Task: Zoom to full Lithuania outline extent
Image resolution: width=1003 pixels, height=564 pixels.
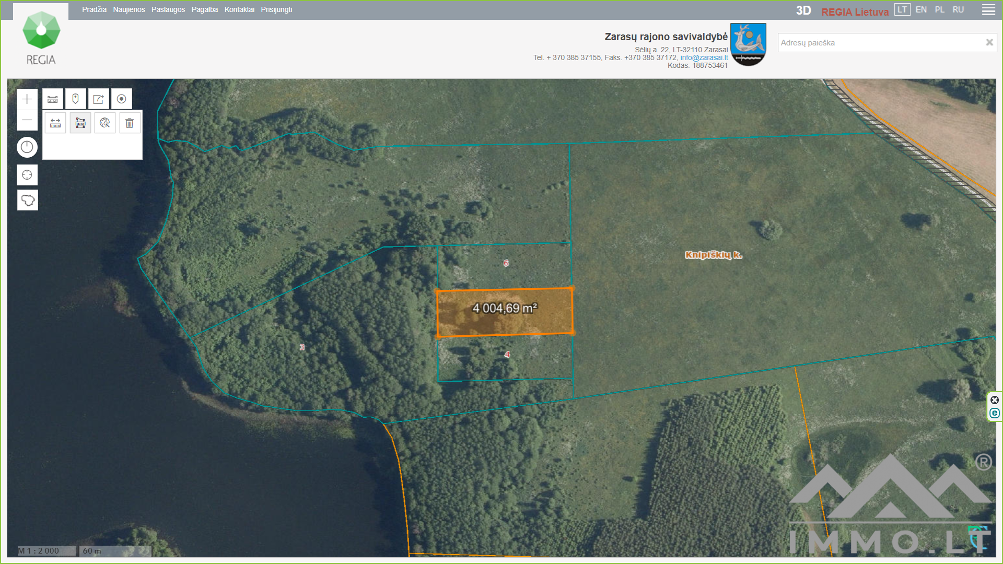Action: click(27, 200)
